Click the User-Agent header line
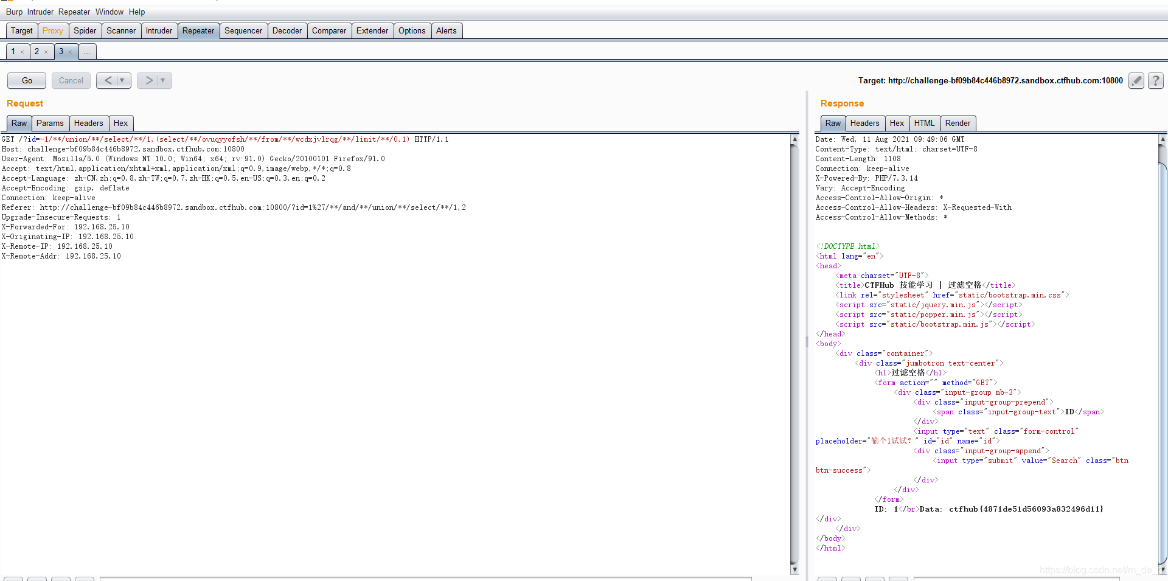The image size is (1168, 581). point(193,159)
